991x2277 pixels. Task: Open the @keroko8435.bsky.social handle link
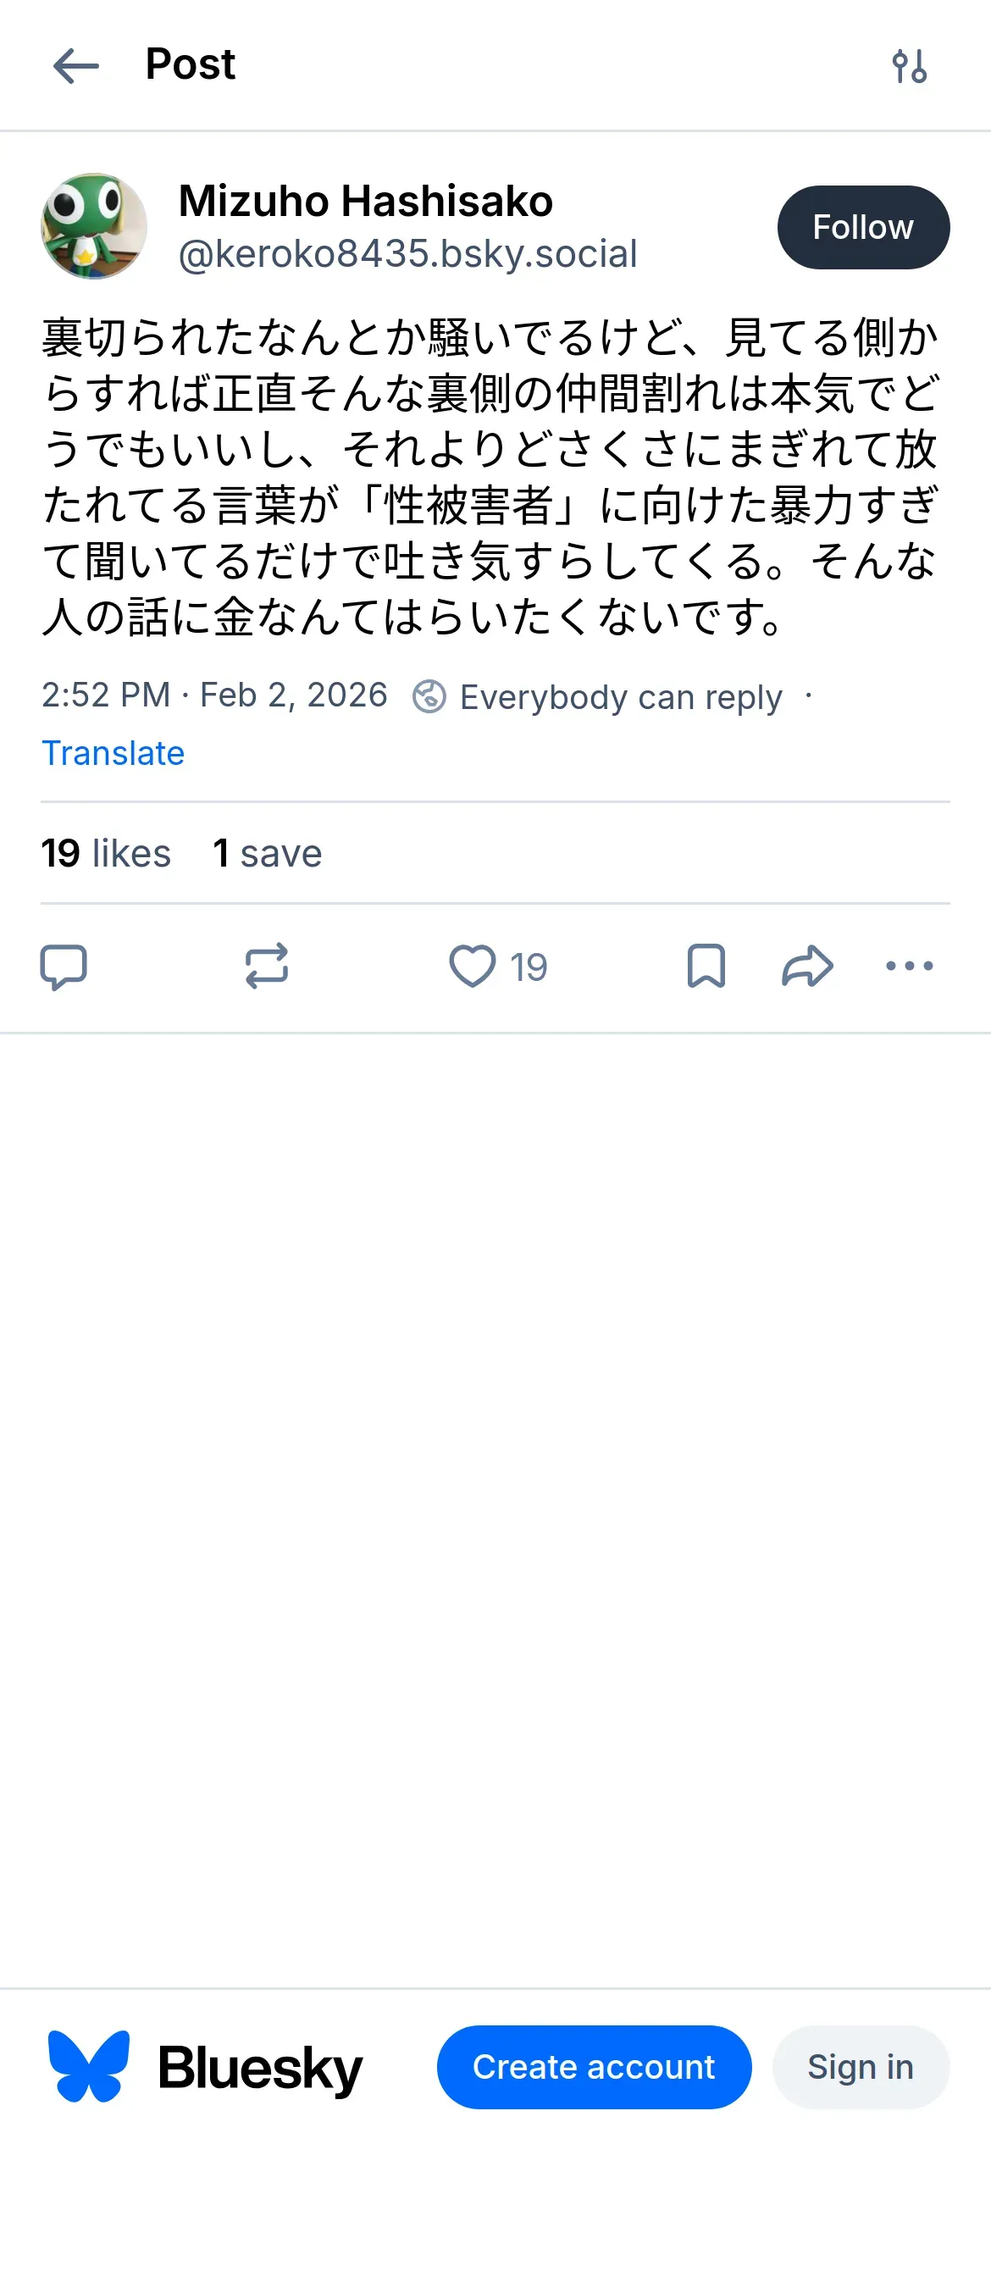coord(407,255)
